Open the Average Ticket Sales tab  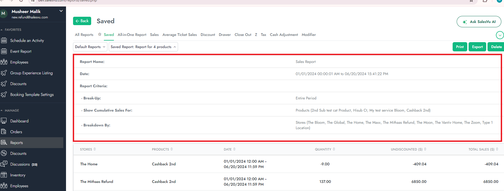pos(180,35)
